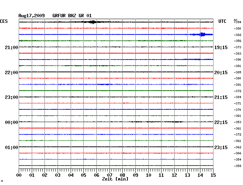Click the Zeit [min] axis title
This screenshot has height=185, width=243.
coord(115,179)
